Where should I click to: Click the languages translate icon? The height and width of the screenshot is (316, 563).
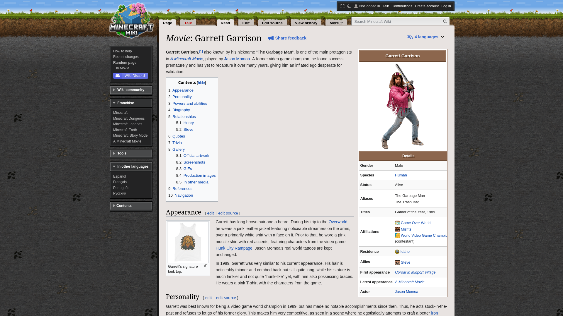click(410, 37)
